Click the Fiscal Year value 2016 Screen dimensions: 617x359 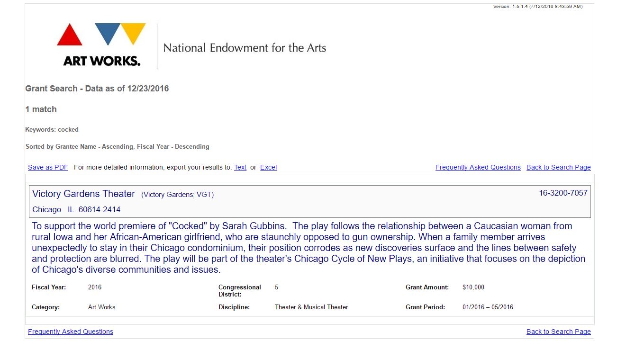(95, 287)
